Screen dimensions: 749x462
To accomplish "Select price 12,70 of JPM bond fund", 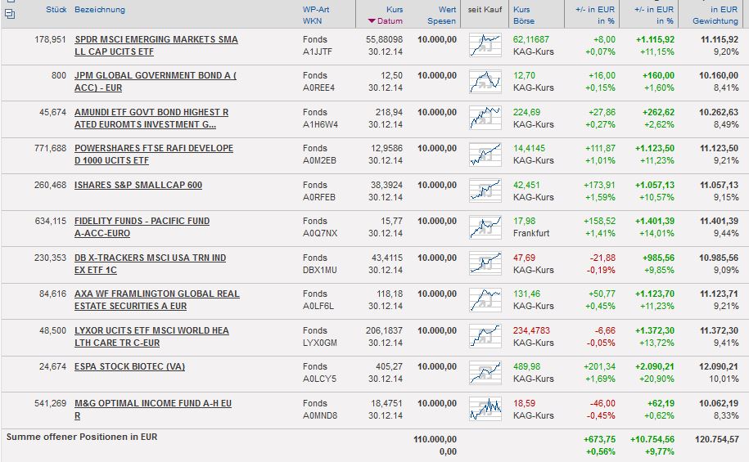I will click(524, 75).
